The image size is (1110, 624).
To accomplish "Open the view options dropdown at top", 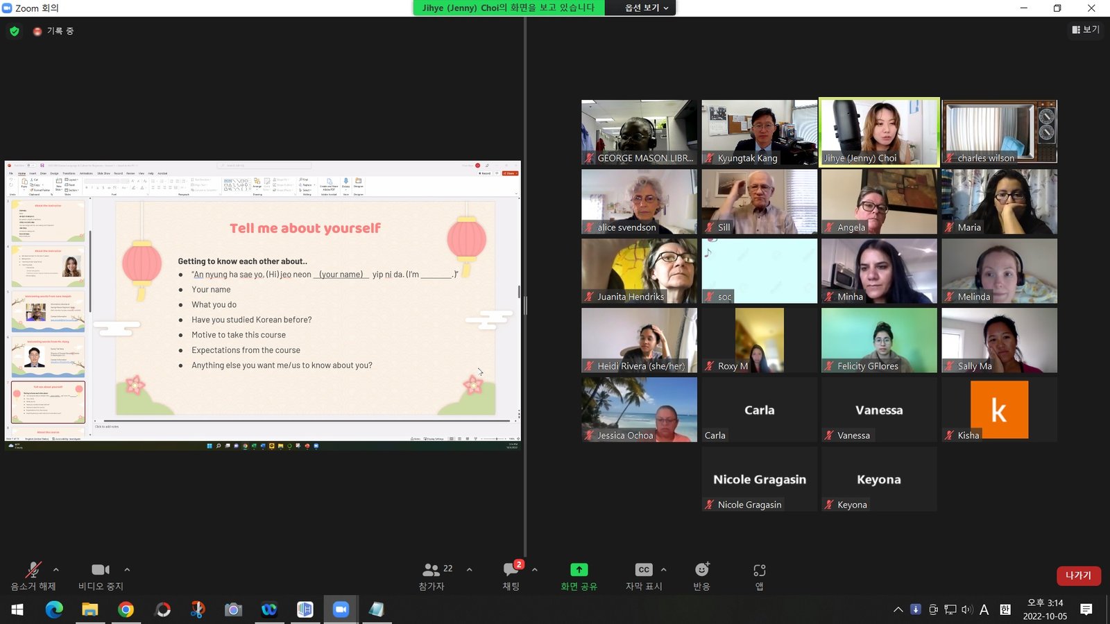I will click(647, 8).
